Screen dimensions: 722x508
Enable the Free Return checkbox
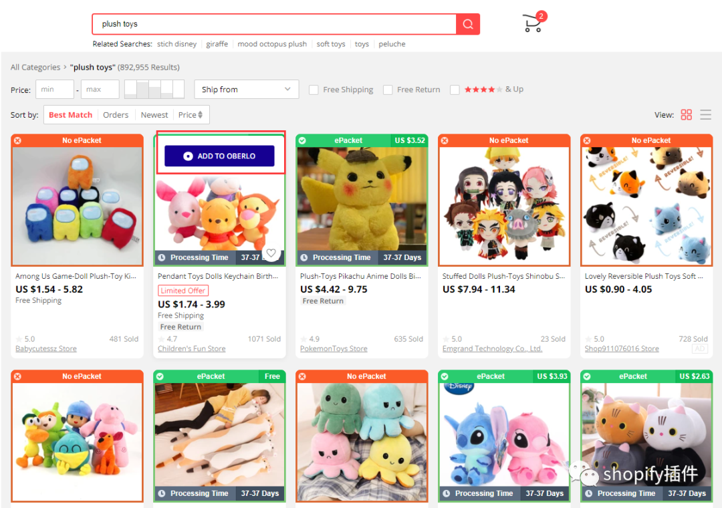(x=388, y=90)
